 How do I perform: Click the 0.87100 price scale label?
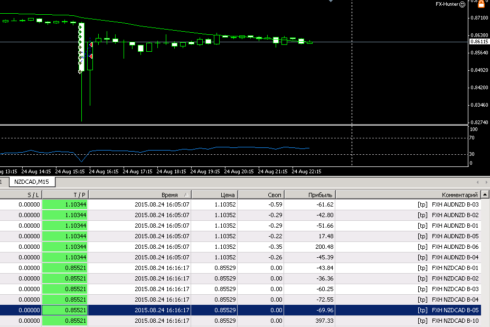pos(479,18)
